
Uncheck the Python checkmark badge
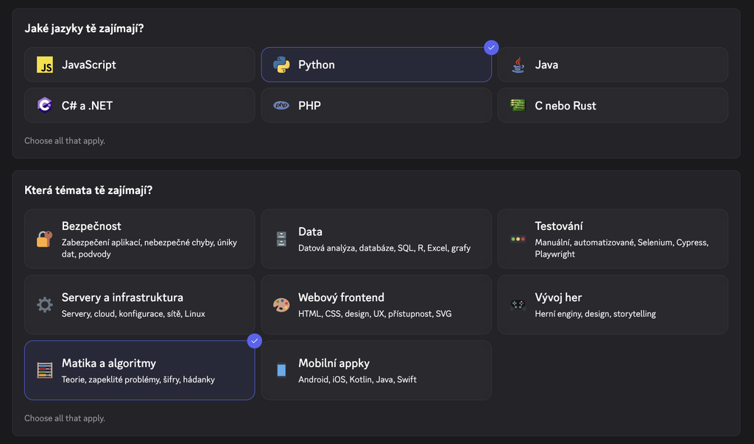coord(491,48)
